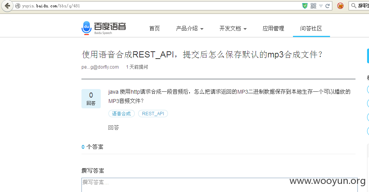Click the question body text about MP3音频文件

(229, 96)
